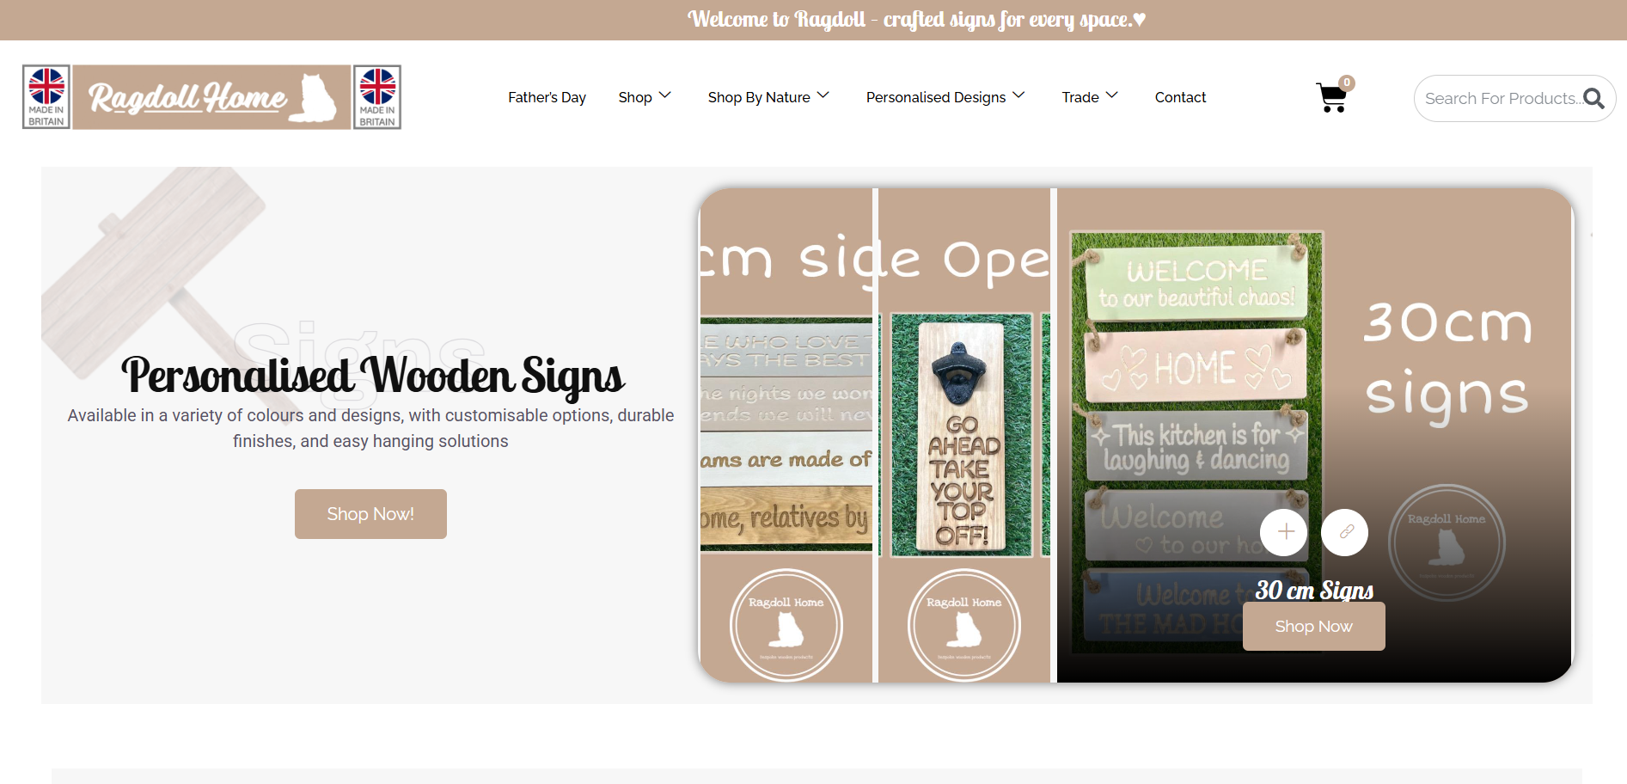Viewport: 1627px width, 784px height.
Task: Open the shopping cart icon
Action: [x=1331, y=98]
